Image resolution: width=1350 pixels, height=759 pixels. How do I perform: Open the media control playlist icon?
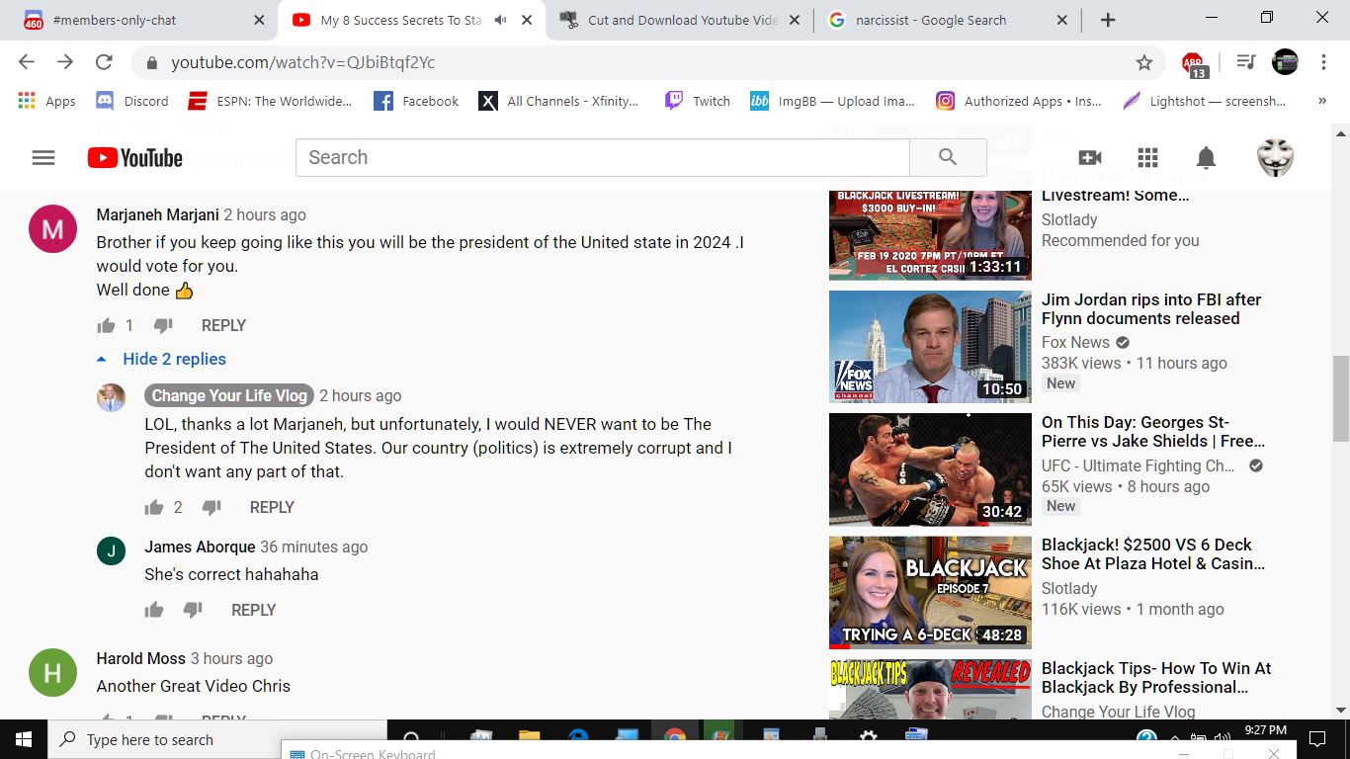click(1246, 62)
